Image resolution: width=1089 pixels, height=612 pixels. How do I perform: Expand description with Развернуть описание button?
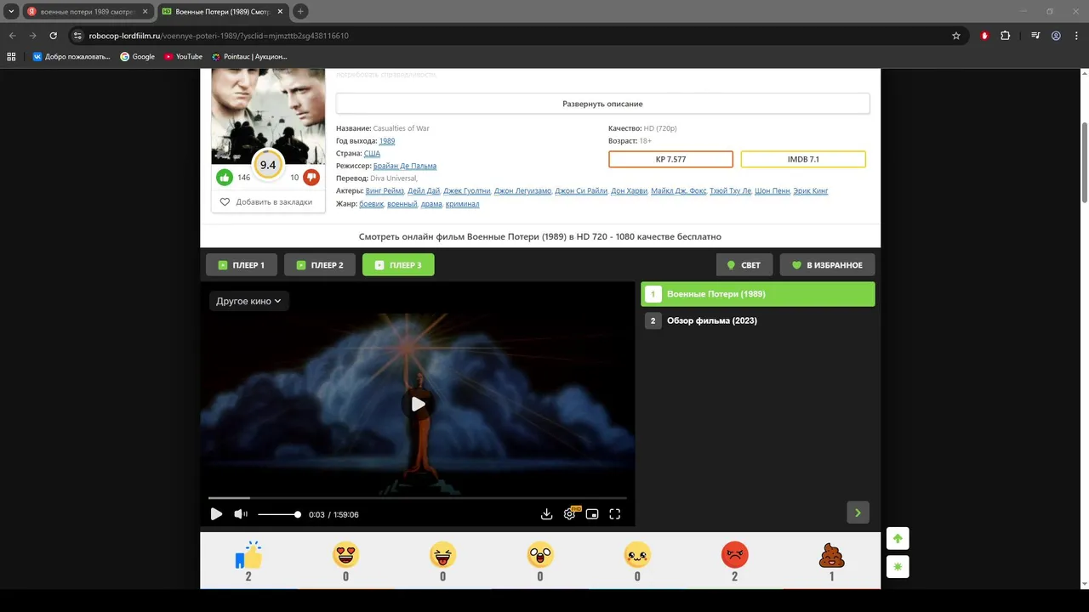tap(602, 104)
